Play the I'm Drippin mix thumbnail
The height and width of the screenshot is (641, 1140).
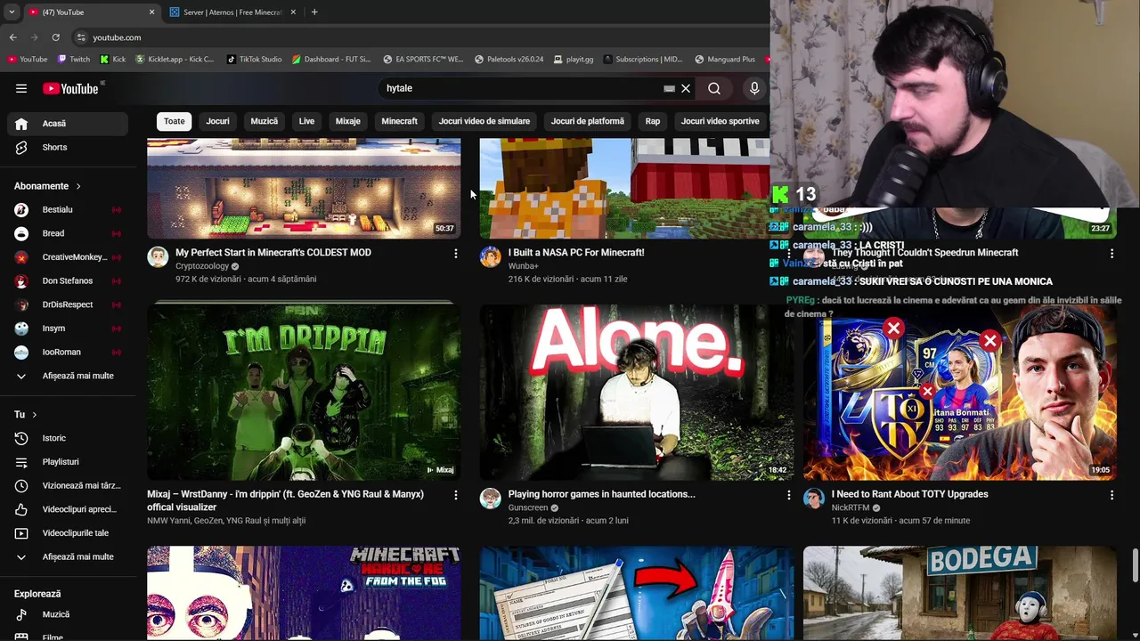coord(304,392)
